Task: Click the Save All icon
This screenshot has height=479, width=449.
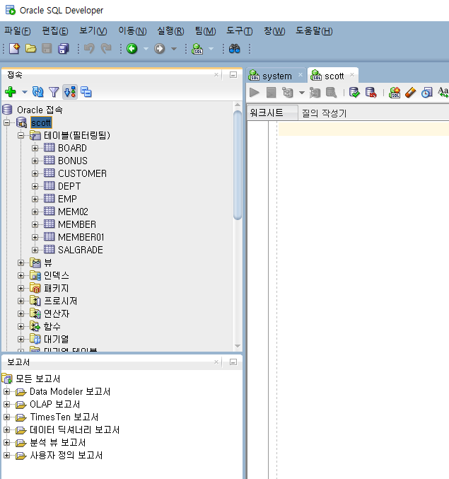Action: (64, 49)
